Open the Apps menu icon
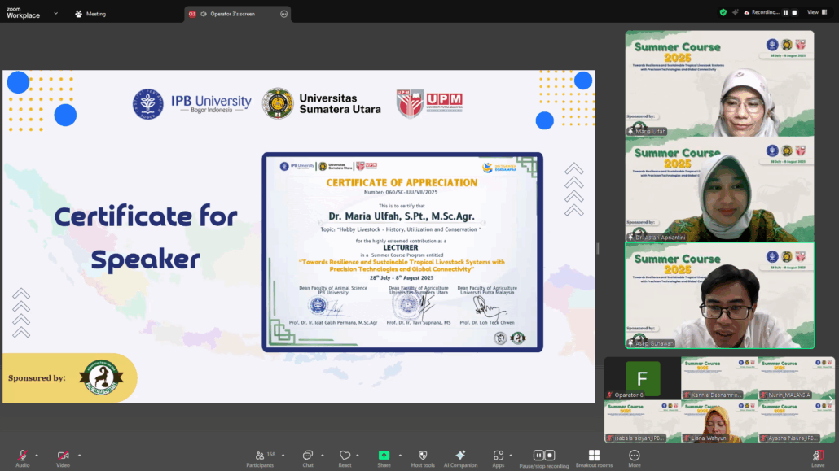The image size is (839, 471). pyautogui.click(x=498, y=456)
